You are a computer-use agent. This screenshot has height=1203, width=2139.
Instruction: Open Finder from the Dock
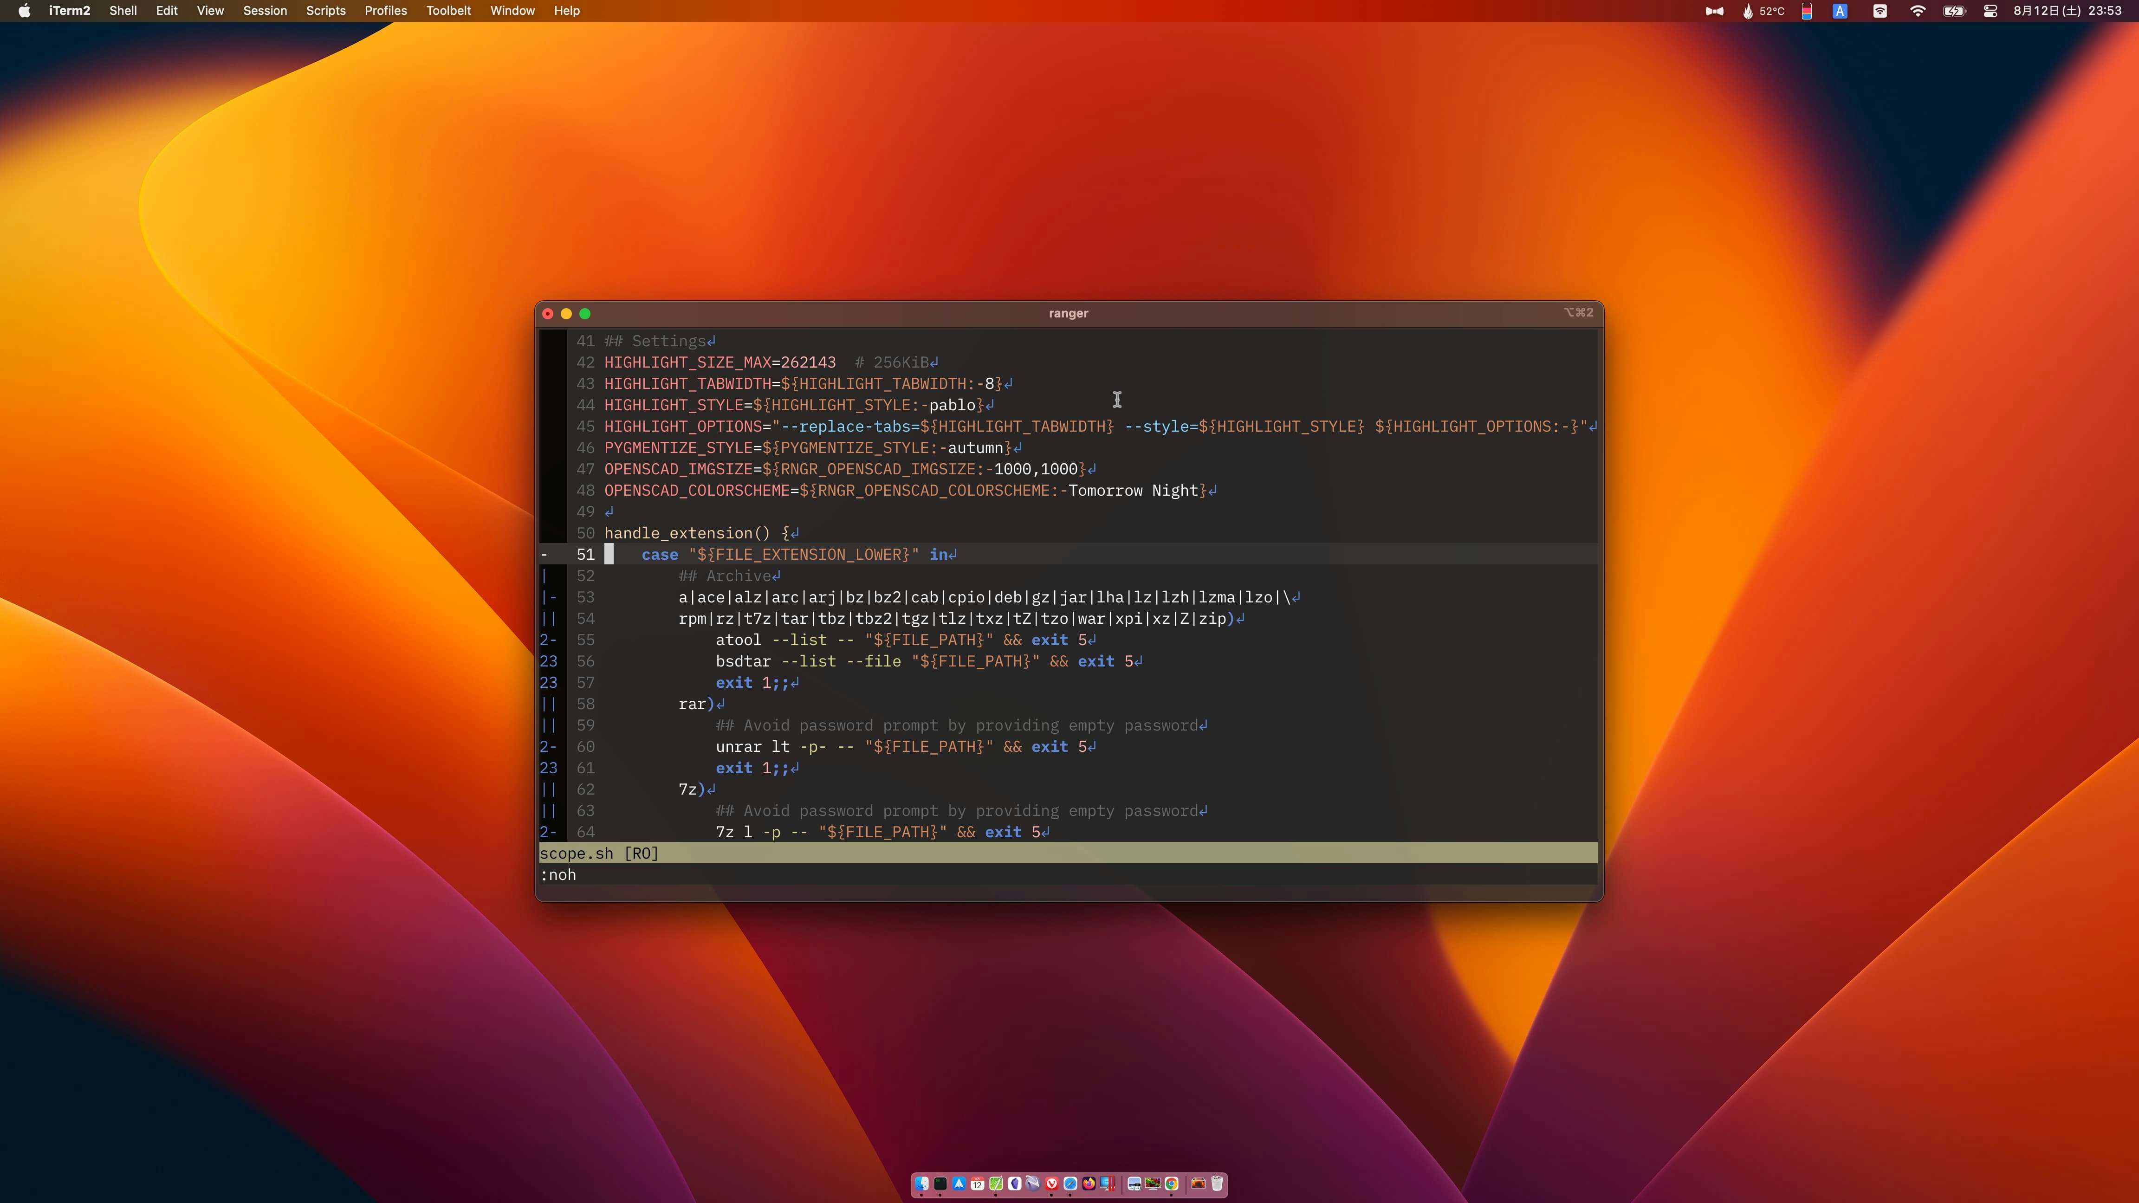[x=922, y=1183]
